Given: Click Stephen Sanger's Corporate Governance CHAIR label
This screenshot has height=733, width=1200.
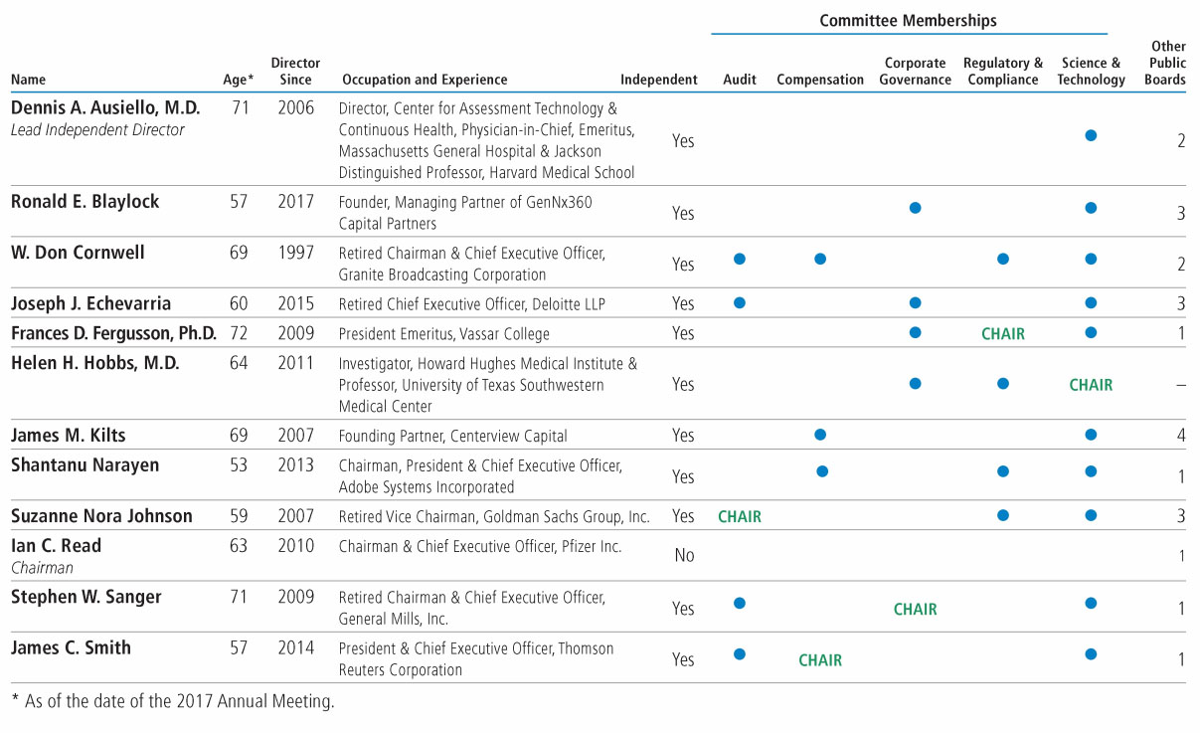Looking at the screenshot, I should pos(915,609).
